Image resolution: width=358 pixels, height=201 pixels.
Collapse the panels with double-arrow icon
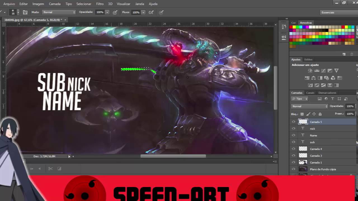tap(287, 19)
